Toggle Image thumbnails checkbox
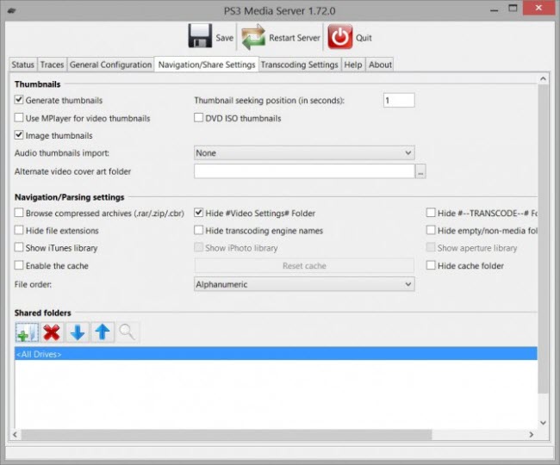This screenshot has width=560, height=465. coord(19,135)
